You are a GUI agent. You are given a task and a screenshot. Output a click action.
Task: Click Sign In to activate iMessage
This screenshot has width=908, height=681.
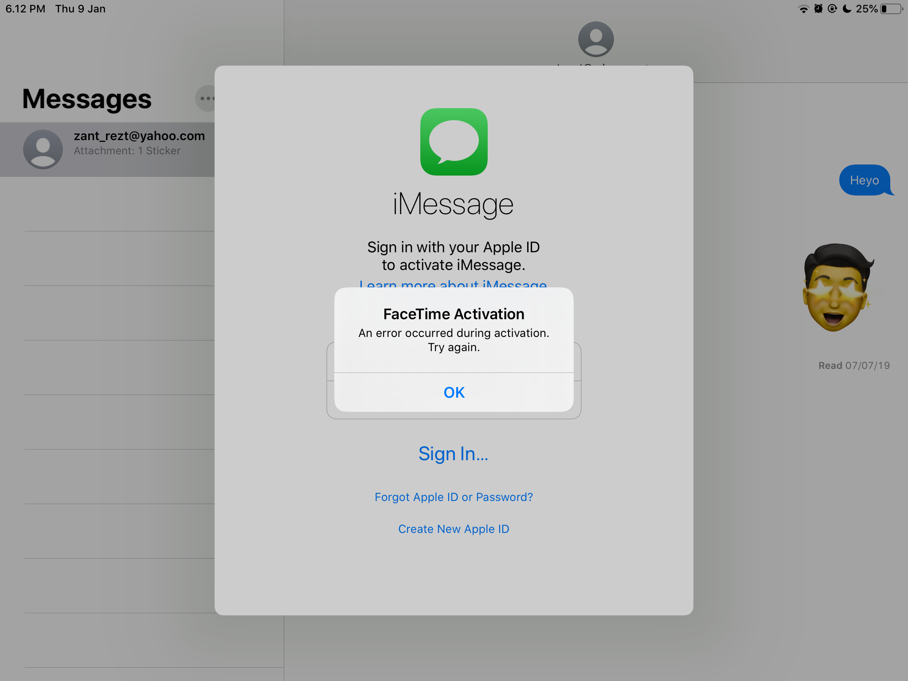pos(453,453)
